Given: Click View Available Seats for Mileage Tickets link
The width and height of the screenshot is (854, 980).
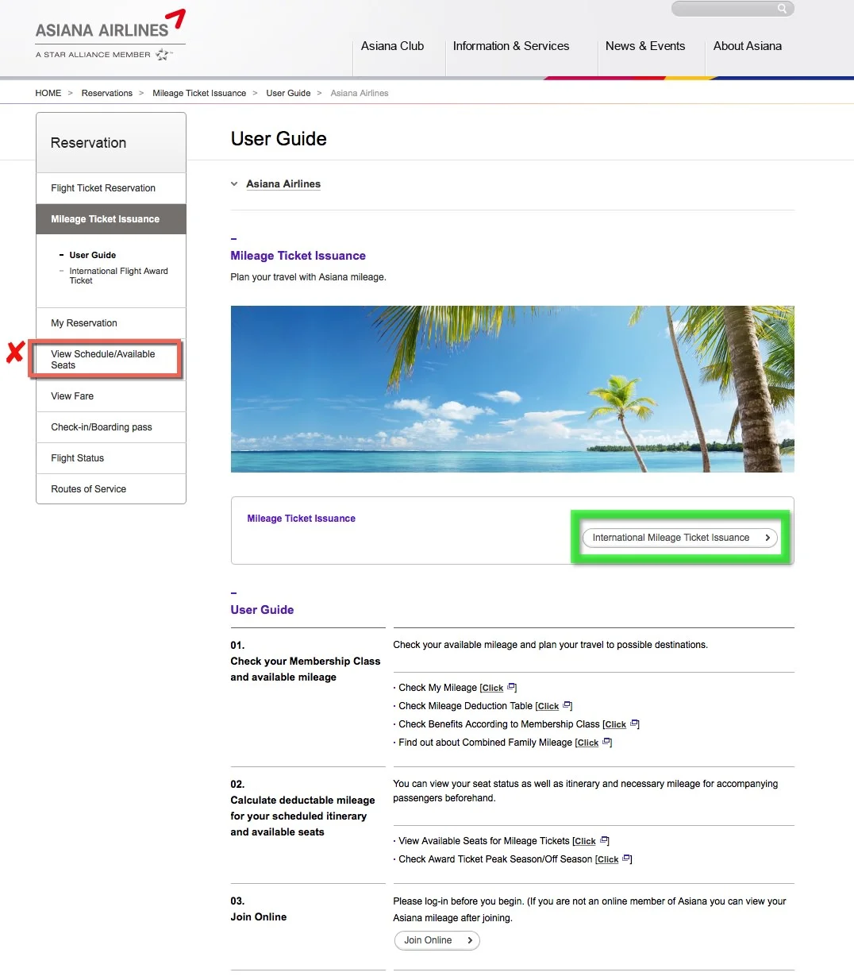Looking at the screenshot, I should click(584, 841).
